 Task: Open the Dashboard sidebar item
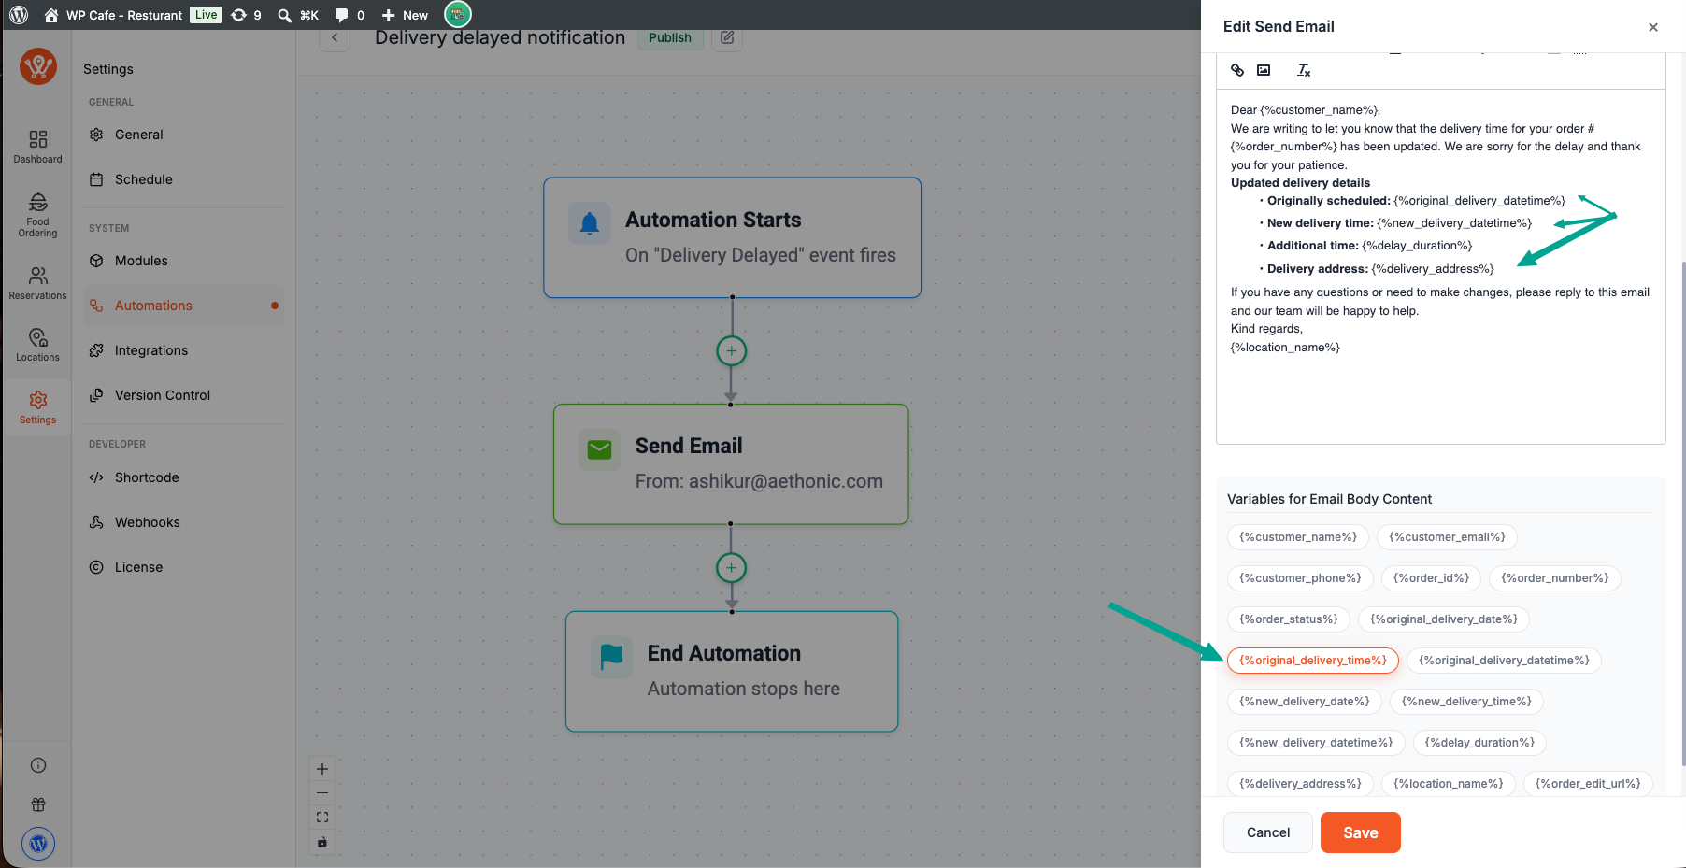(37, 147)
